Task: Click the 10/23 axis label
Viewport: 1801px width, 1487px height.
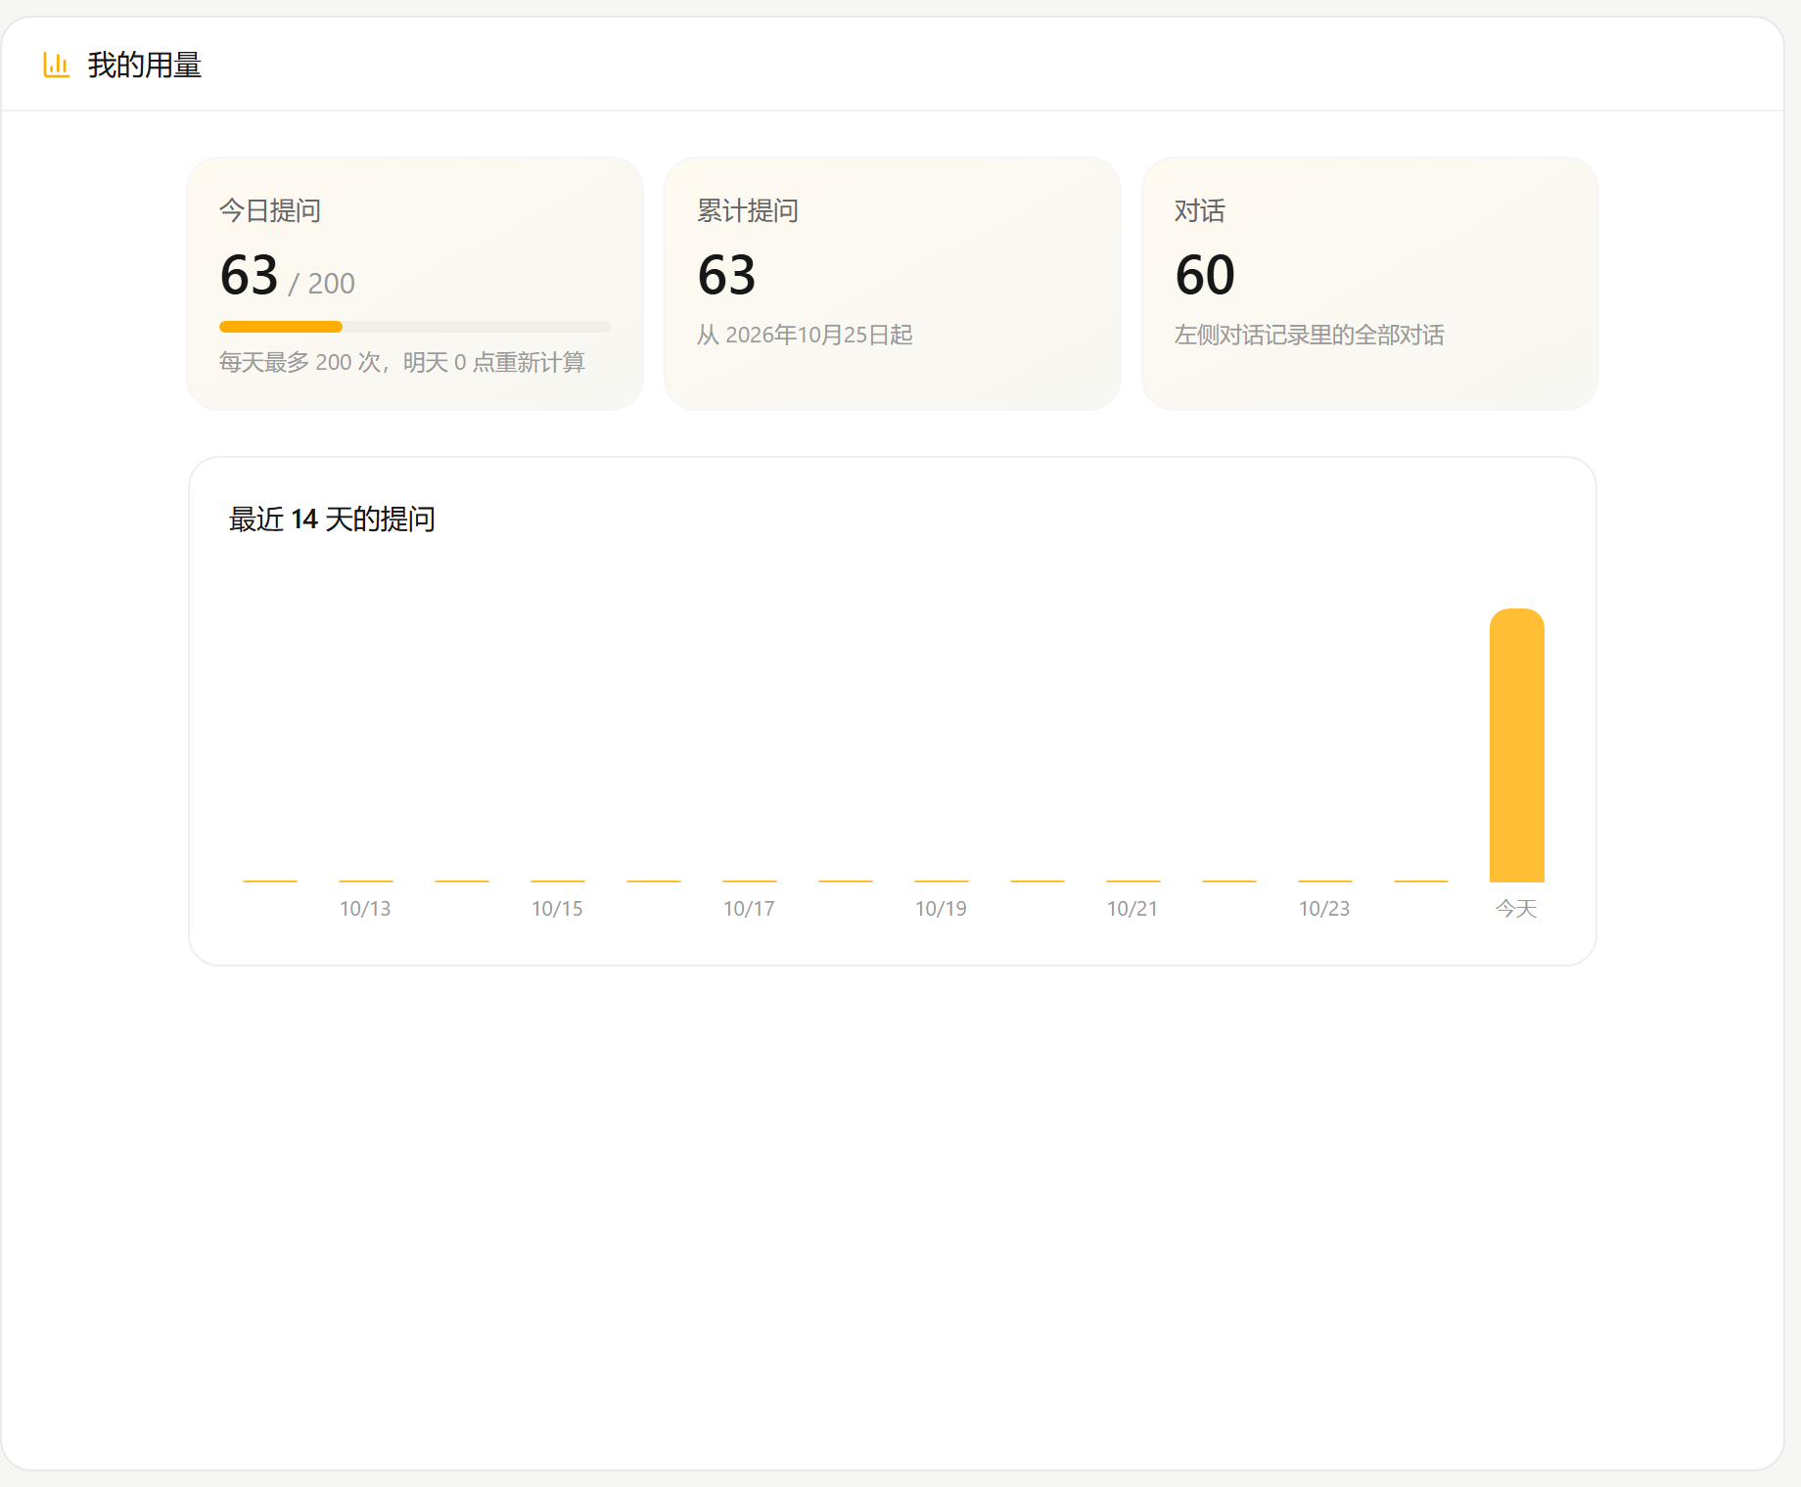Action: coord(1324,909)
